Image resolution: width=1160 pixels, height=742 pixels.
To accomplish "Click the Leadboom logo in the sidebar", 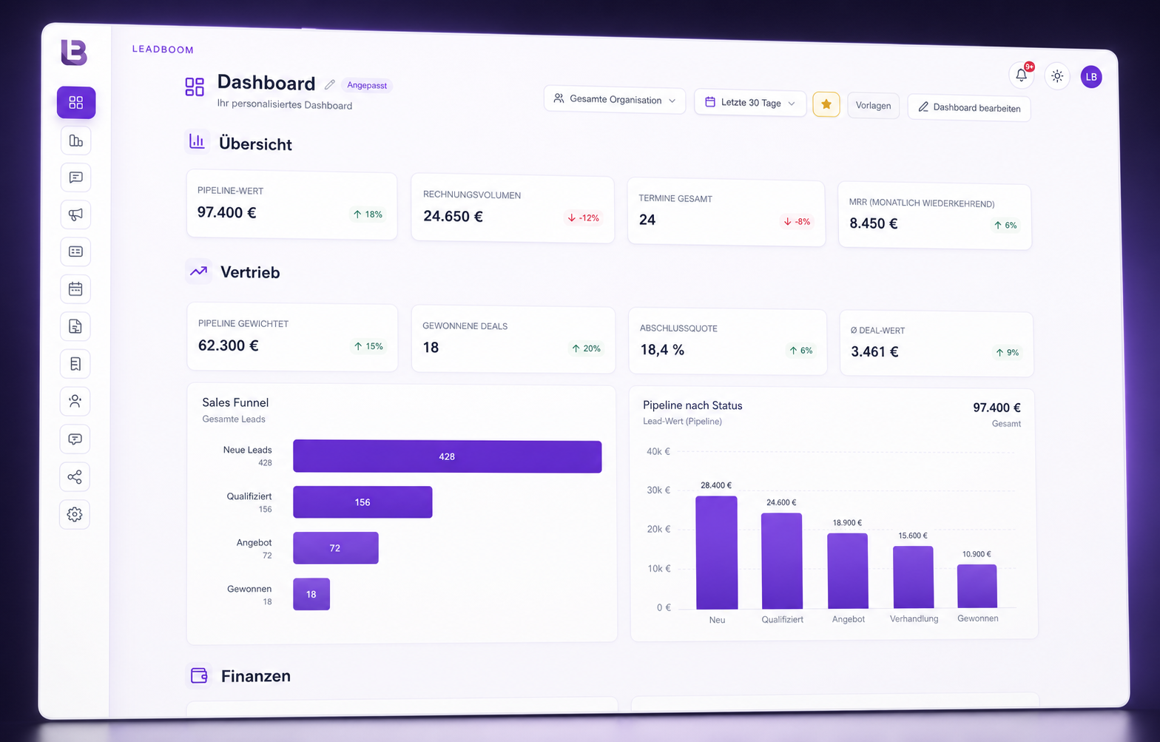I will point(74,53).
